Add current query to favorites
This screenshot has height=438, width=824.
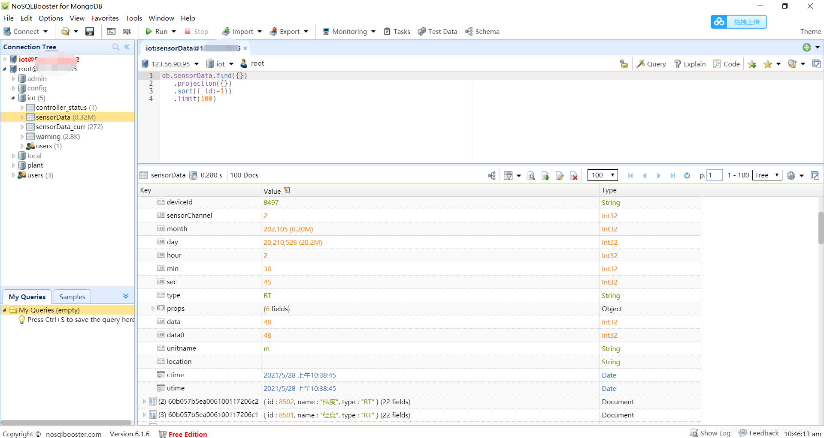753,64
